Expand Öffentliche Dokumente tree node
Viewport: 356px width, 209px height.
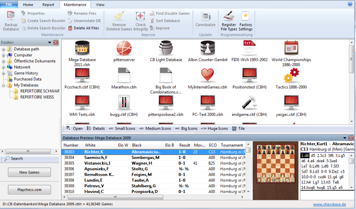pos(3,61)
